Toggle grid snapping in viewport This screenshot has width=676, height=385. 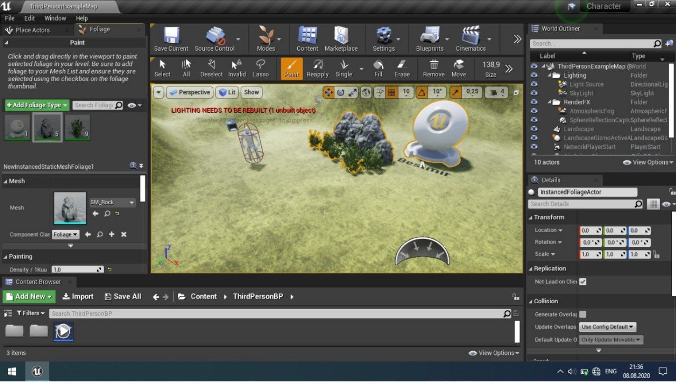coord(392,92)
